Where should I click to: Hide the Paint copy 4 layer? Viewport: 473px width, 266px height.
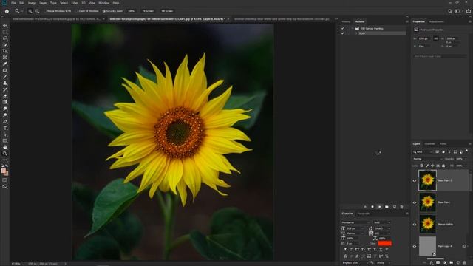click(x=415, y=246)
